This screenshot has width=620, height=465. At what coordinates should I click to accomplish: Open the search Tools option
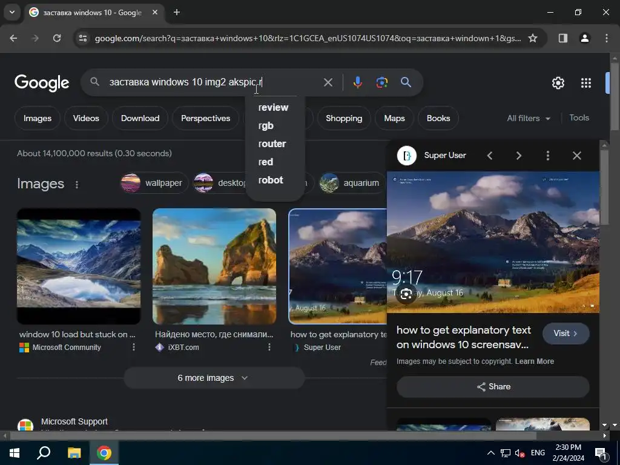click(x=579, y=118)
